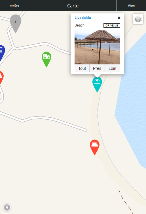146x214 pixels.
Task: Open the Livadakia link
Action: click(83, 18)
